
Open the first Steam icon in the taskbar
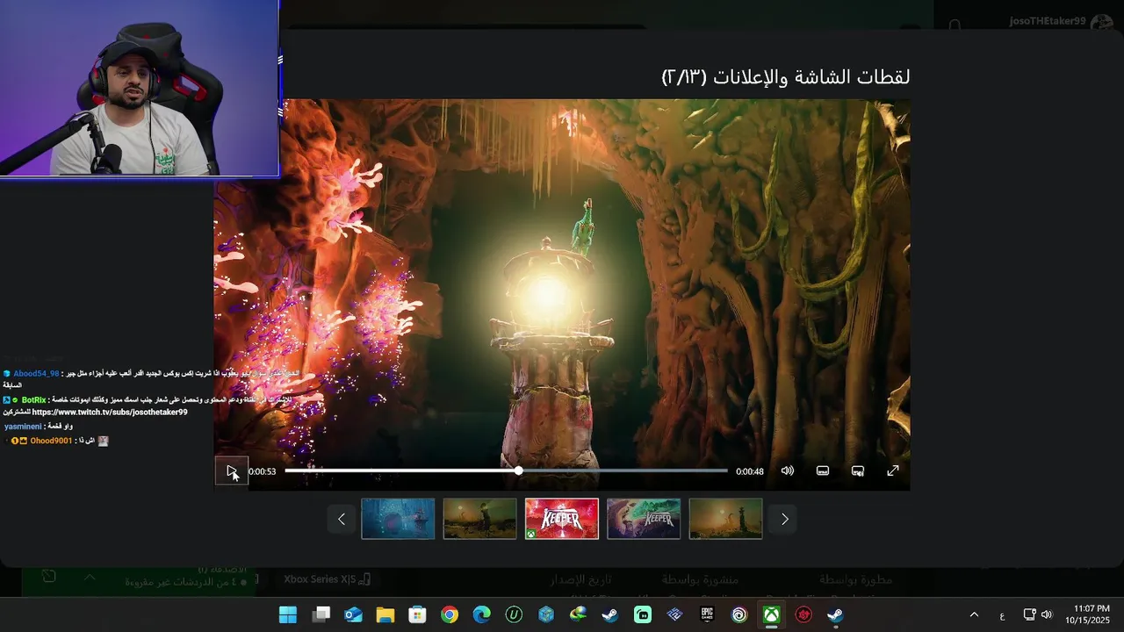(609, 615)
